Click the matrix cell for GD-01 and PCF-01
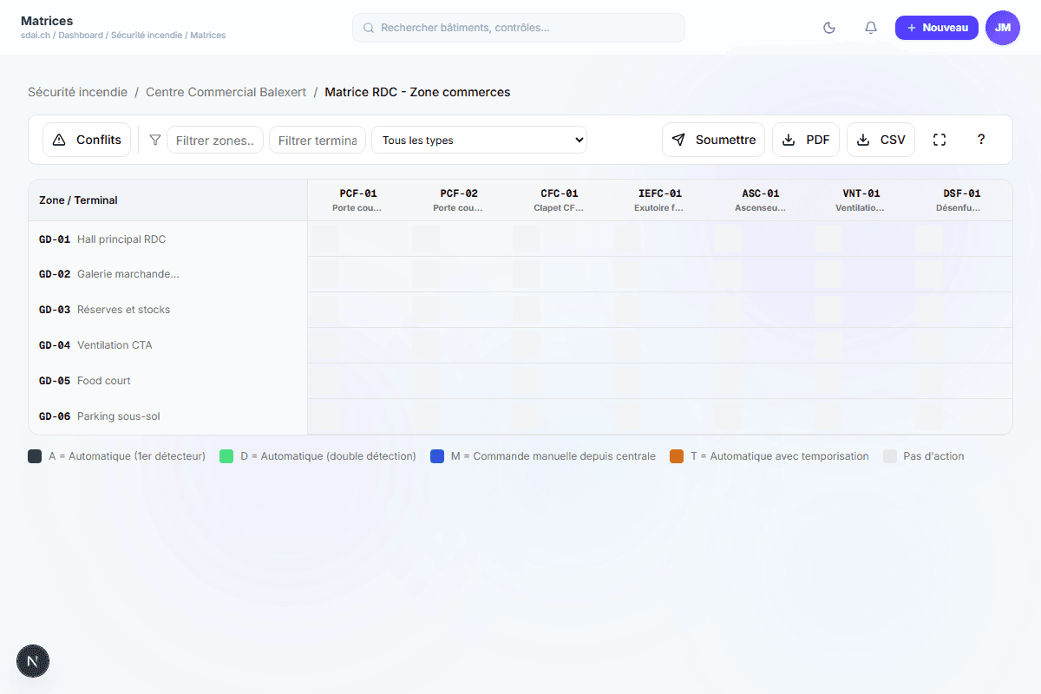The width and height of the screenshot is (1041, 694). 325,239
